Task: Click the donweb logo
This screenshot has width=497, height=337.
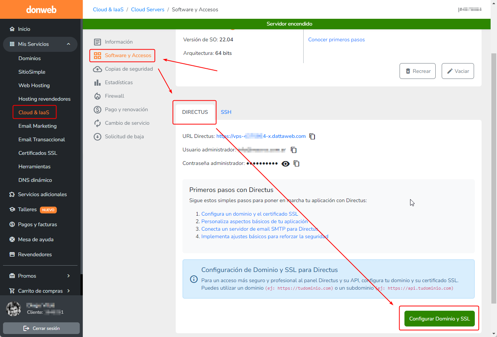Action: (41, 10)
